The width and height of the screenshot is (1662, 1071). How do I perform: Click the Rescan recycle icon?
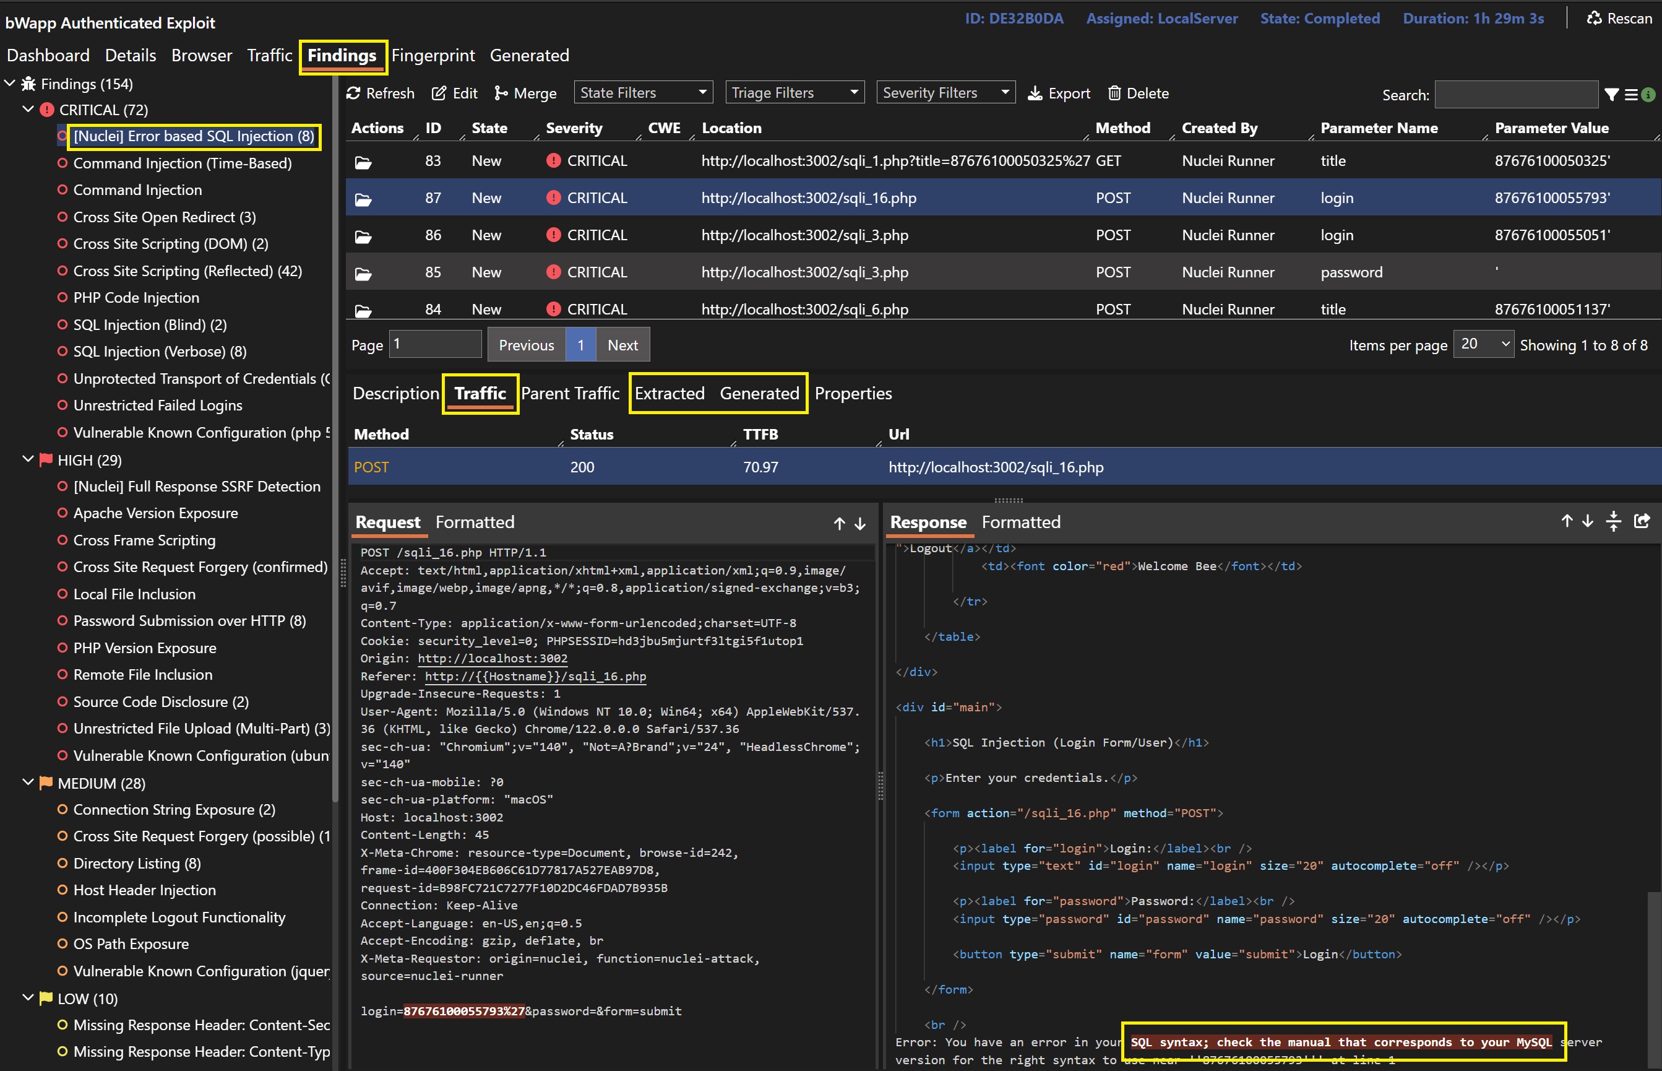click(1594, 19)
